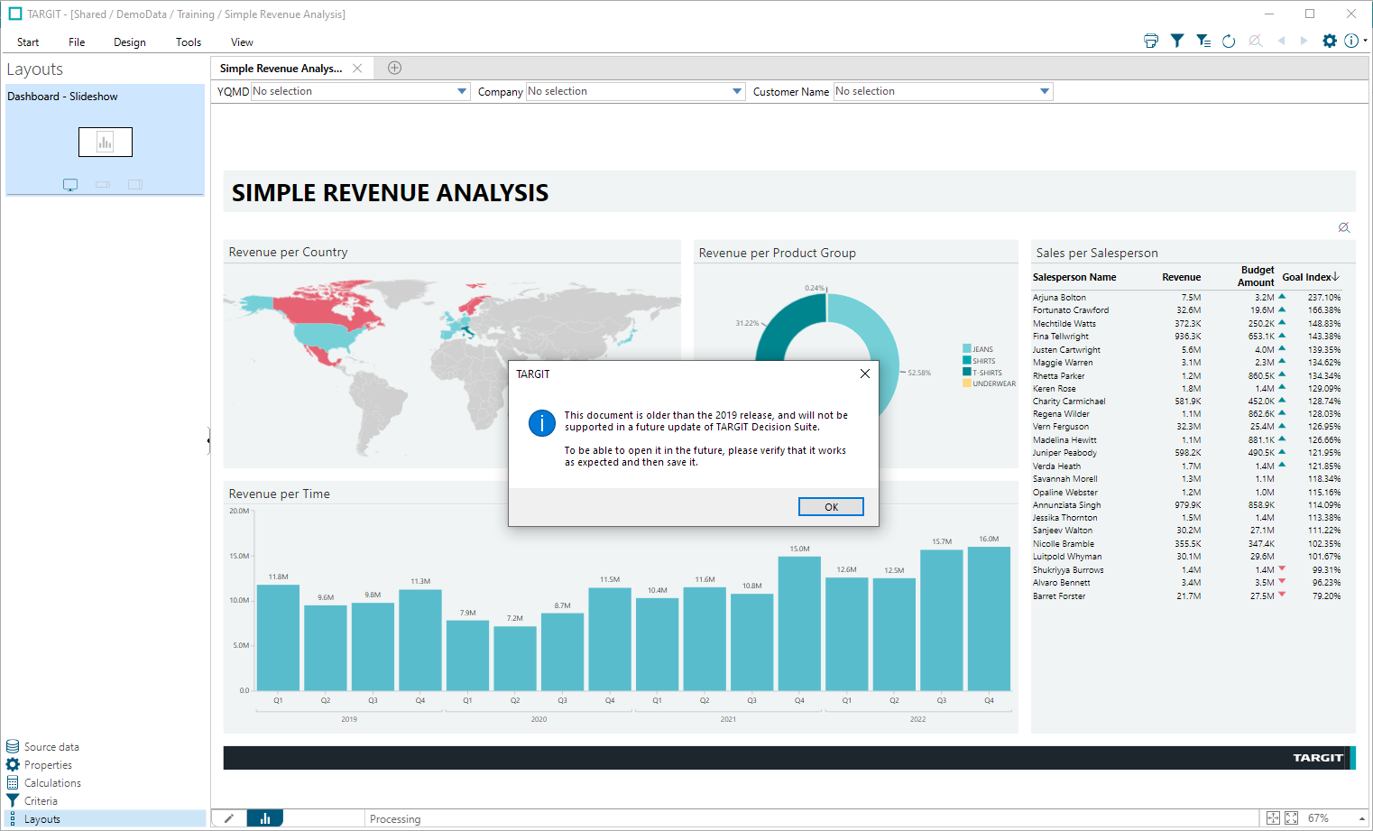Add a new document tab with plus icon
Image resolution: width=1373 pixels, height=831 pixels.
coord(394,68)
